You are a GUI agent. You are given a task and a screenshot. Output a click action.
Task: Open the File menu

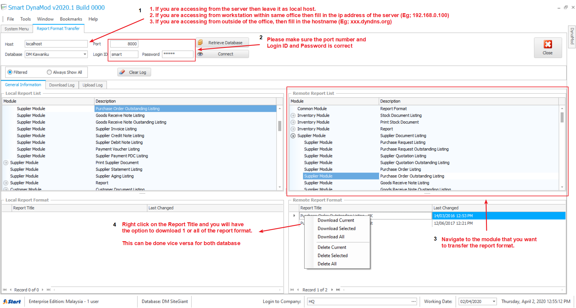[x=10, y=19]
